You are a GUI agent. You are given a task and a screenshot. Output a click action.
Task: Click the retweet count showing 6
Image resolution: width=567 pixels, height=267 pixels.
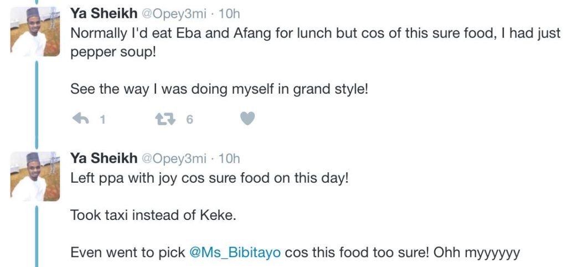pyautogui.click(x=189, y=119)
